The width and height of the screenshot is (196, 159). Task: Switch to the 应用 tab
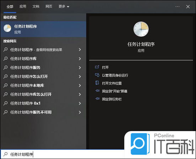23,6
